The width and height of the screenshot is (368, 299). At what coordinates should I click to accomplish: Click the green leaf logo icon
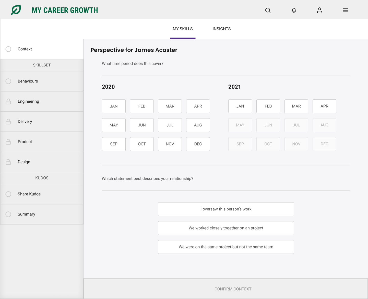pos(16,10)
